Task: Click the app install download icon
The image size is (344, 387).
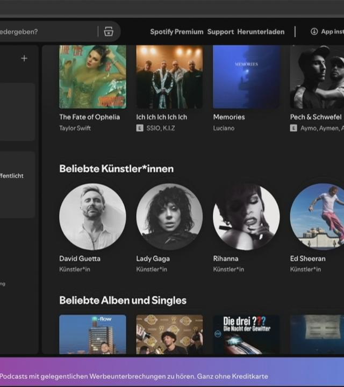Action: (x=314, y=32)
